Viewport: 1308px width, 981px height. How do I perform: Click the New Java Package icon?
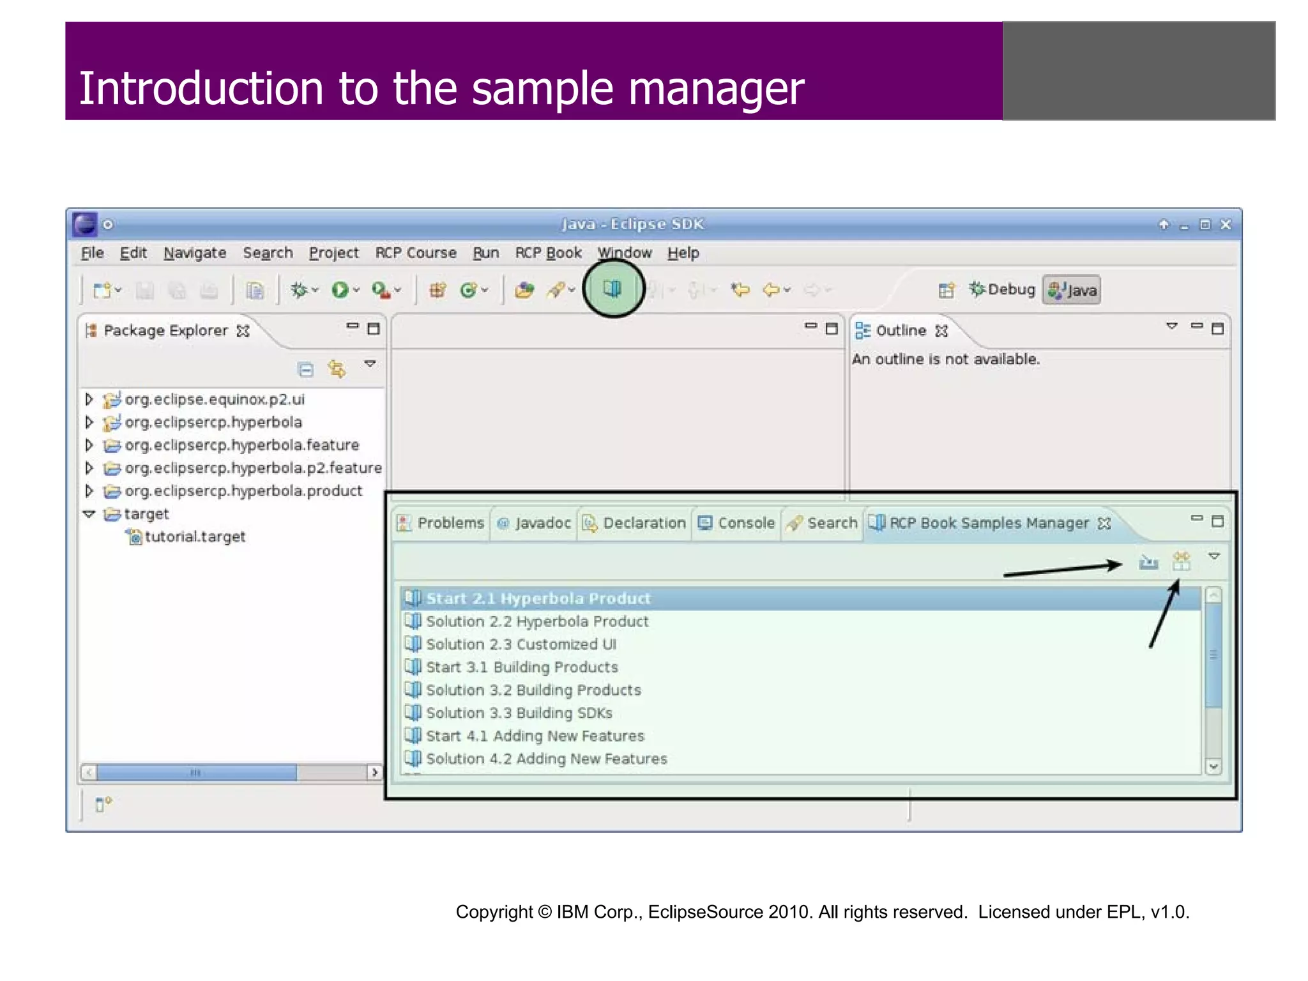coord(437,291)
